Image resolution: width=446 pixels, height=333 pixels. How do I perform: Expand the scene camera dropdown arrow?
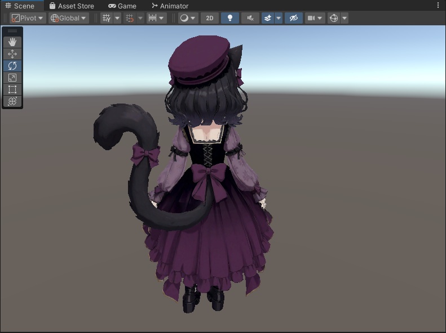pos(320,18)
